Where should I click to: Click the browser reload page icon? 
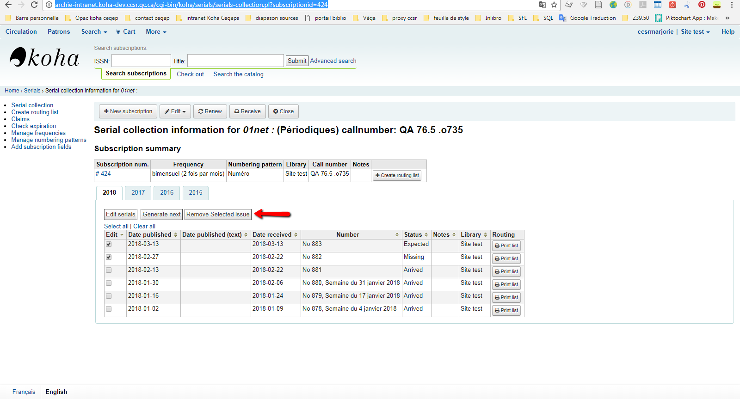coord(34,5)
